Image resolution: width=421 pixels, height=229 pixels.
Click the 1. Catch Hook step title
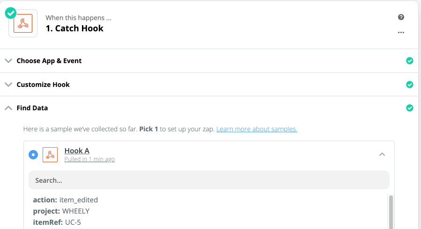(x=74, y=29)
